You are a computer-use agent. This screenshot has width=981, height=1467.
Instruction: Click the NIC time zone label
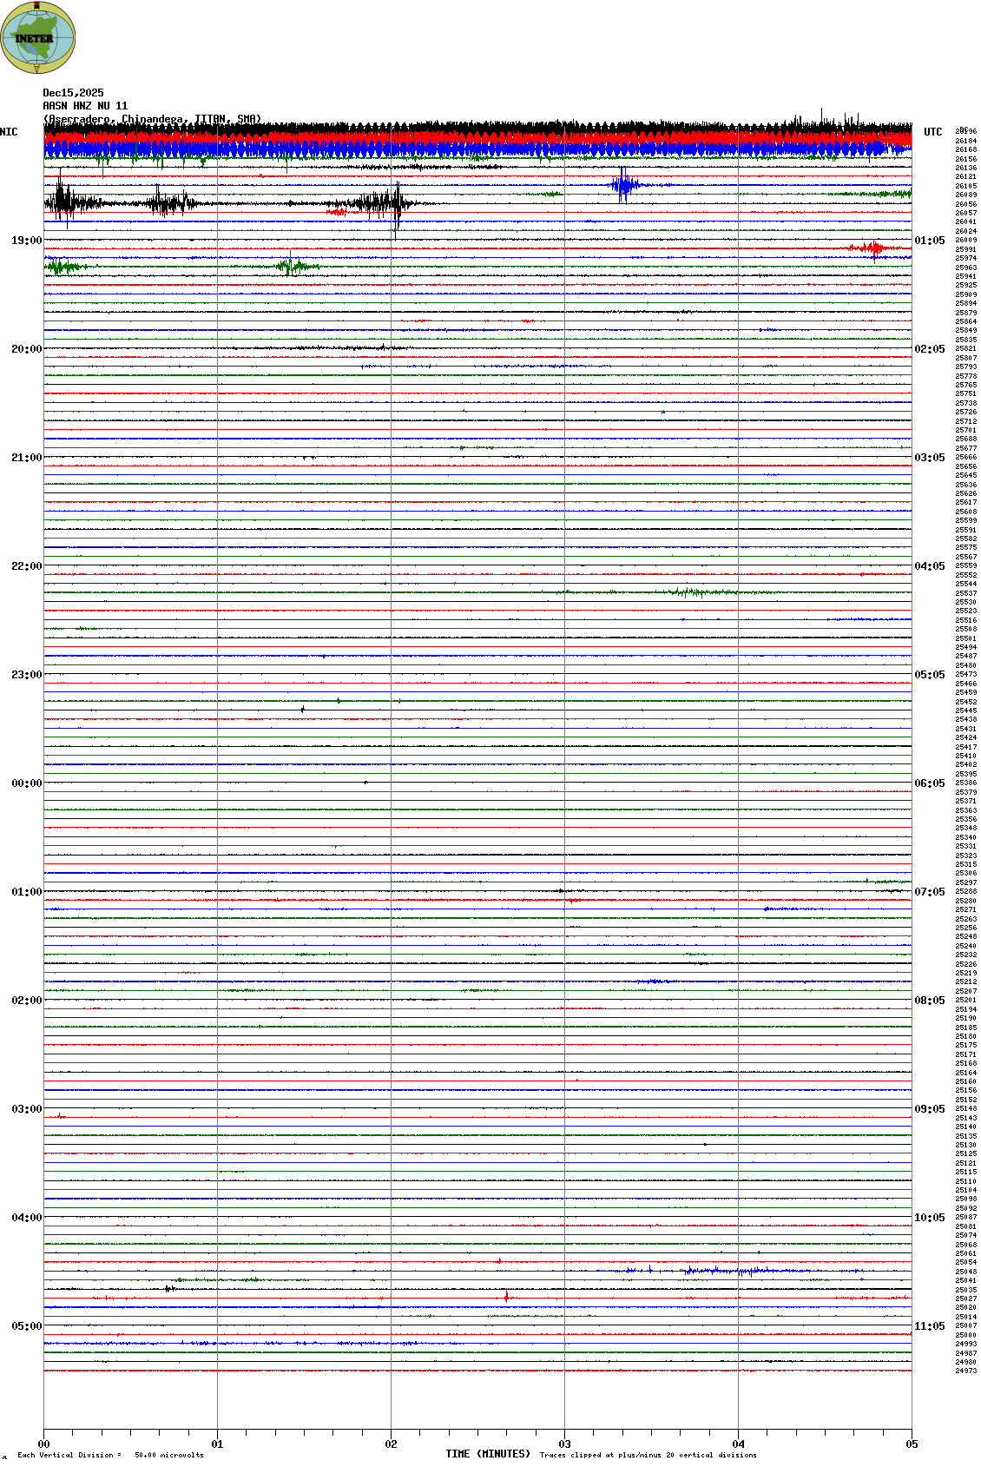point(9,132)
